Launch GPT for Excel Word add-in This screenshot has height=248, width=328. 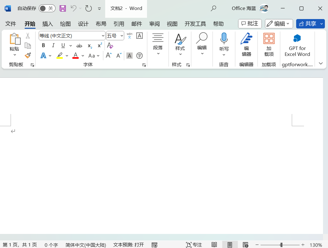pyautogui.click(x=297, y=45)
